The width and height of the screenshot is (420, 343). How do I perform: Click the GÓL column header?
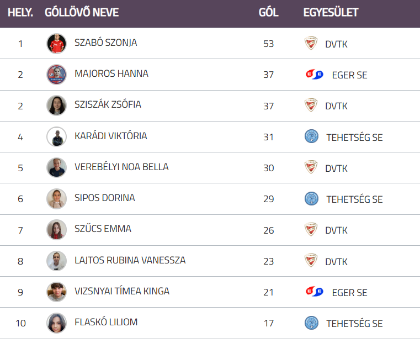coord(268,13)
